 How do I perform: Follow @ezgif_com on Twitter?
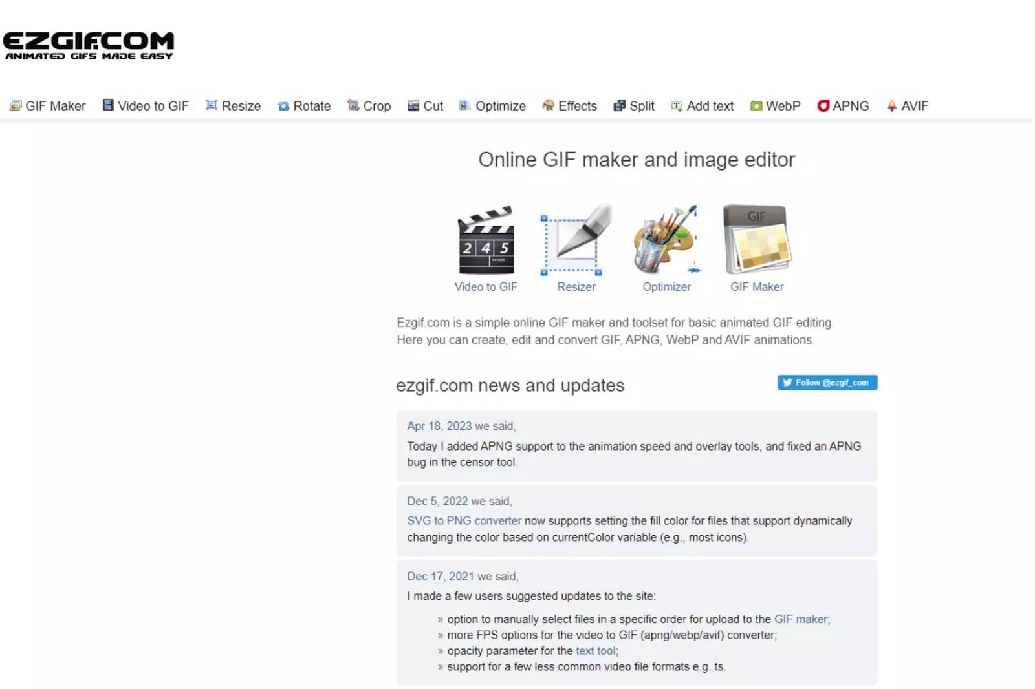click(827, 383)
